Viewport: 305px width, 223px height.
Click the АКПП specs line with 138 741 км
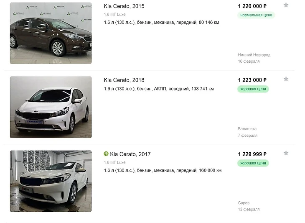158,89
